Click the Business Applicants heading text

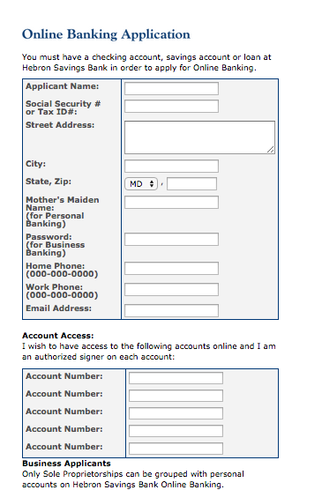[66, 464]
